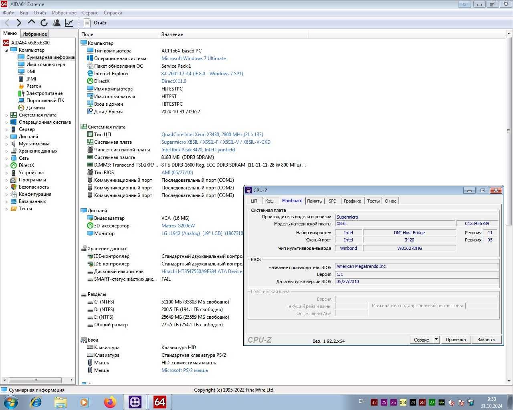Expand the Сервер tree node
The height and width of the screenshot is (410, 513).
pyautogui.click(x=6, y=130)
